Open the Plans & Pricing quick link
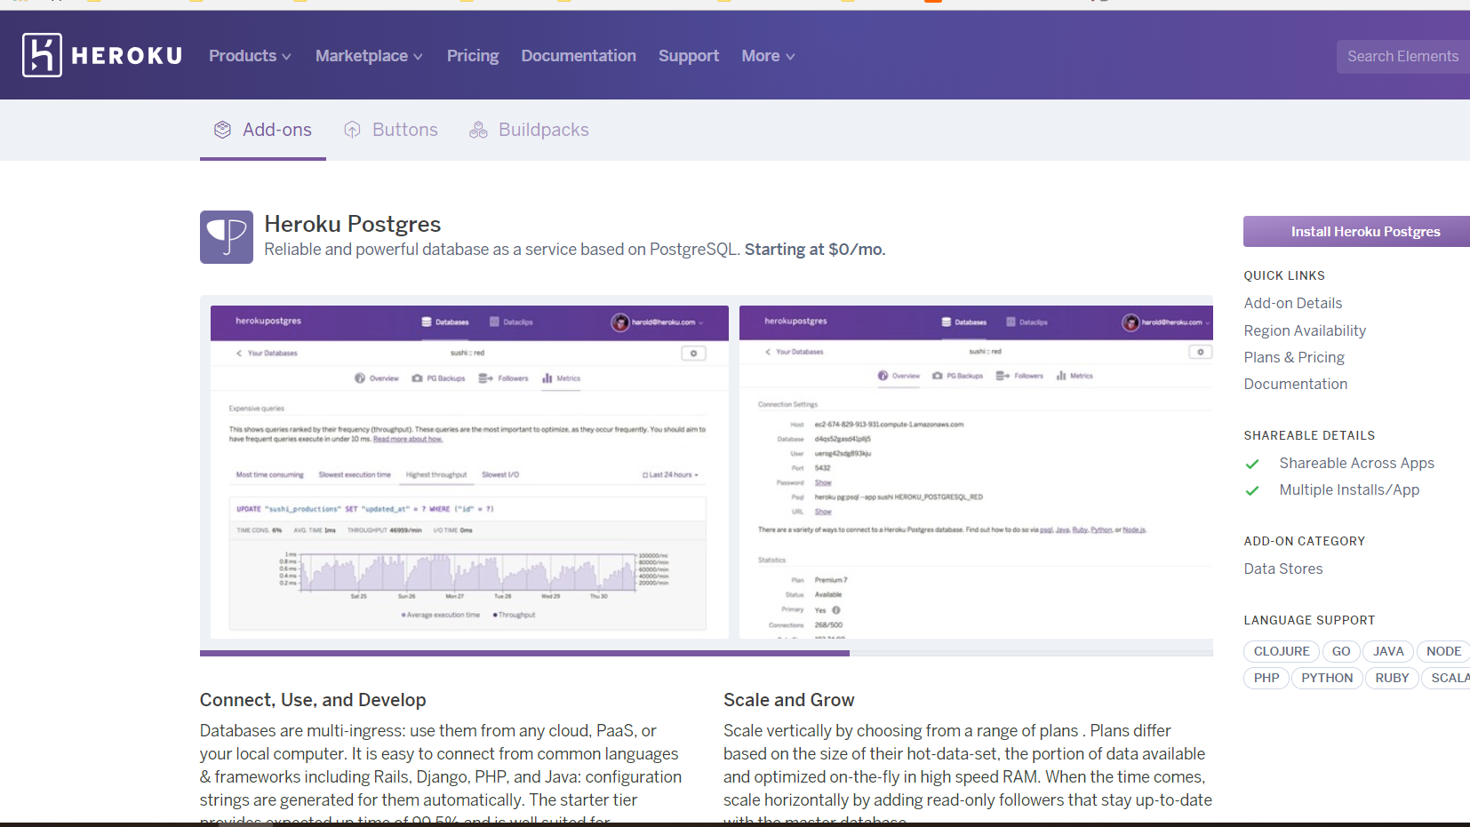The image size is (1470, 827). (1294, 357)
